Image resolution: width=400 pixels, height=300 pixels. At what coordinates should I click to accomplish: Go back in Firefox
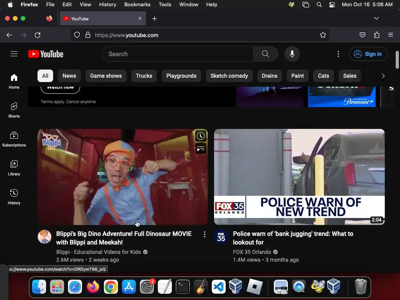coord(9,35)
